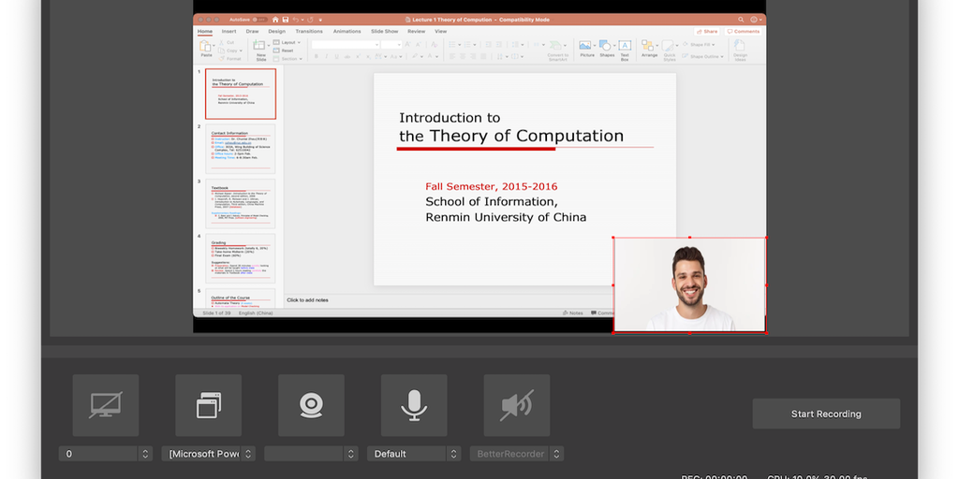Click the webcam overlay preview

pyautogui.click(x=689, y=285)
